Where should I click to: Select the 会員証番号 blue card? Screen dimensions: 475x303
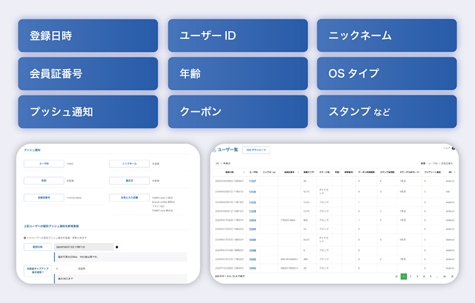coord(88,74)
